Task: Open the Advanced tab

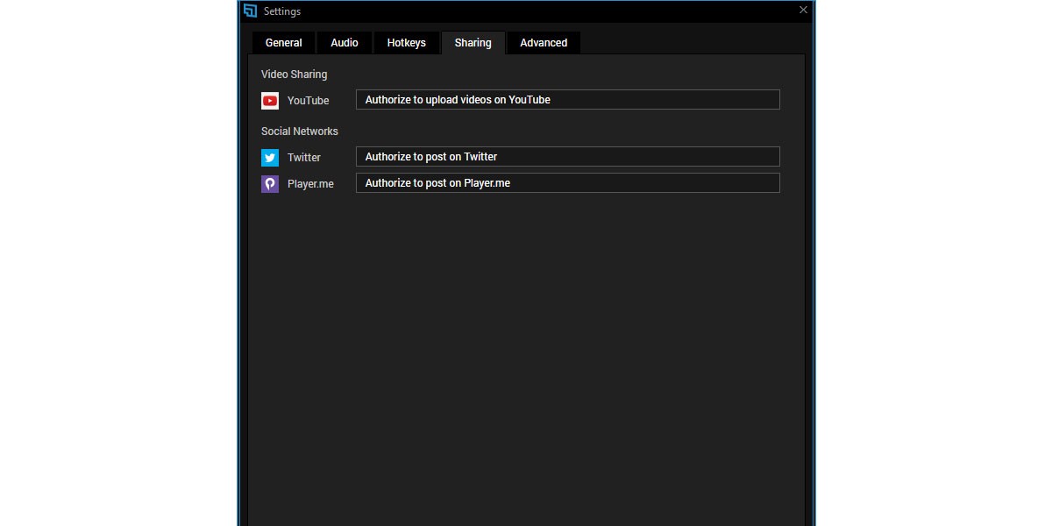Action: (543, 42)
